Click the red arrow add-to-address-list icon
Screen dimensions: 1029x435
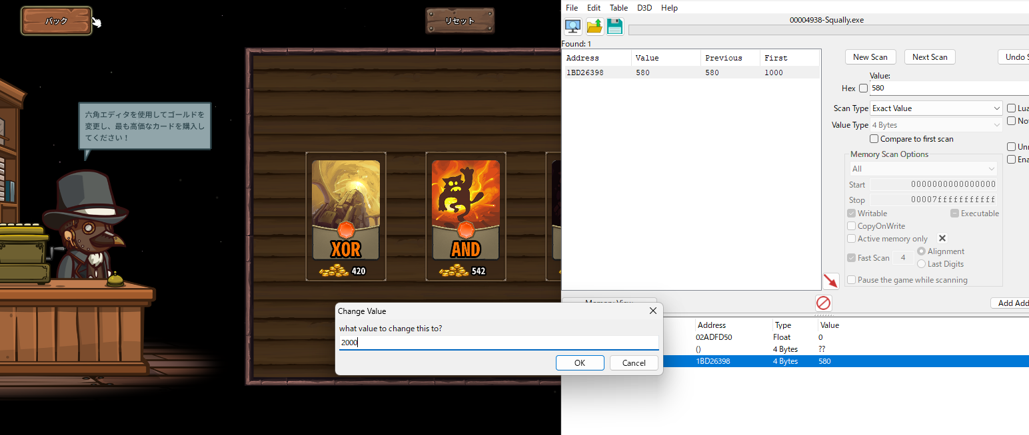click(830, 281)
